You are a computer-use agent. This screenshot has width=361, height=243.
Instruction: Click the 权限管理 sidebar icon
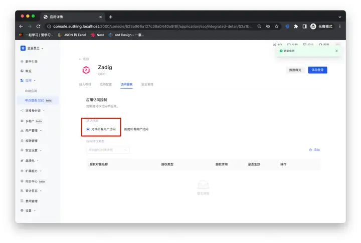pos(22,141)
